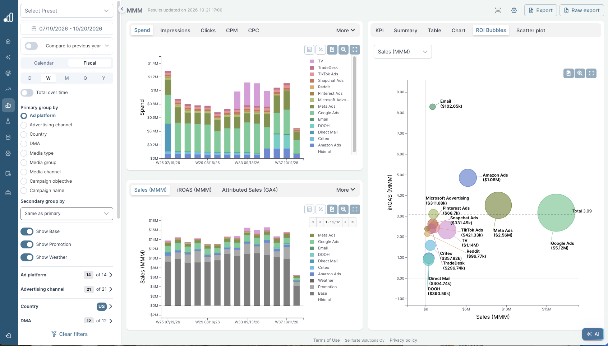Open the Sales (MMM) metric dropdown

pos(402,52)
